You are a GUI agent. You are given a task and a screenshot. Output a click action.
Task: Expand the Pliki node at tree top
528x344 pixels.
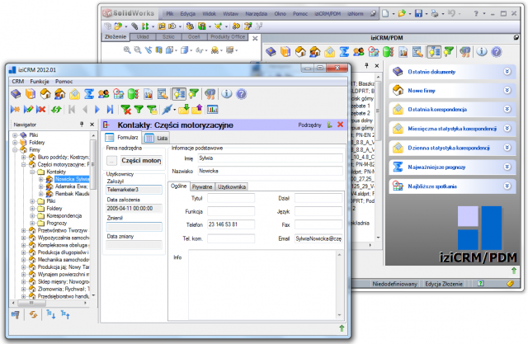15,135
